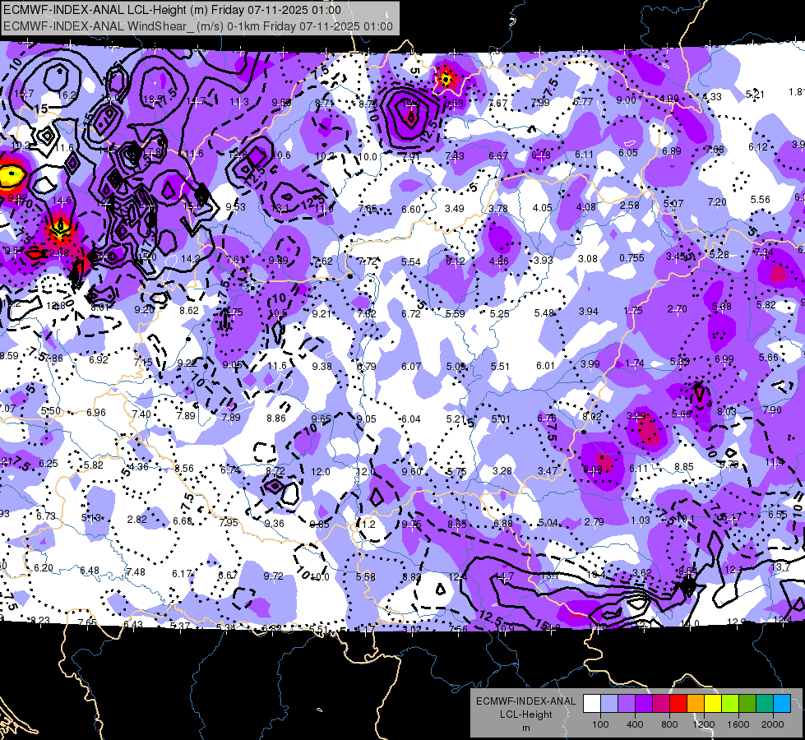Click the light lavender legend swatch above 100

(x=609, y=704)
